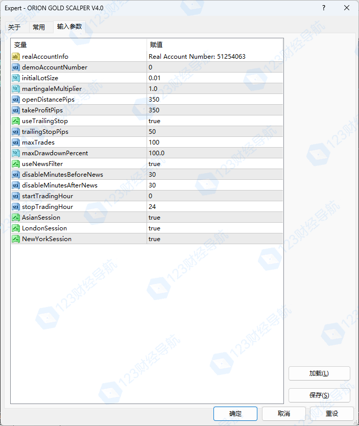Click the double-type icon beside martingaleMultiplier
Viewport: 359px width, 426px height.
[16, 89]
